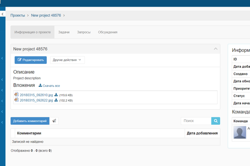Click the Project description text
The width and height of the screenshot is (250, 166).
27,78
